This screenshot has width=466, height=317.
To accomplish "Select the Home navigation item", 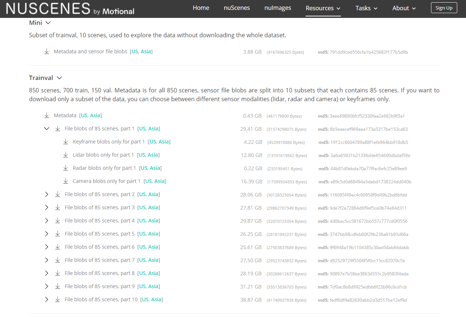I will 201,8.
